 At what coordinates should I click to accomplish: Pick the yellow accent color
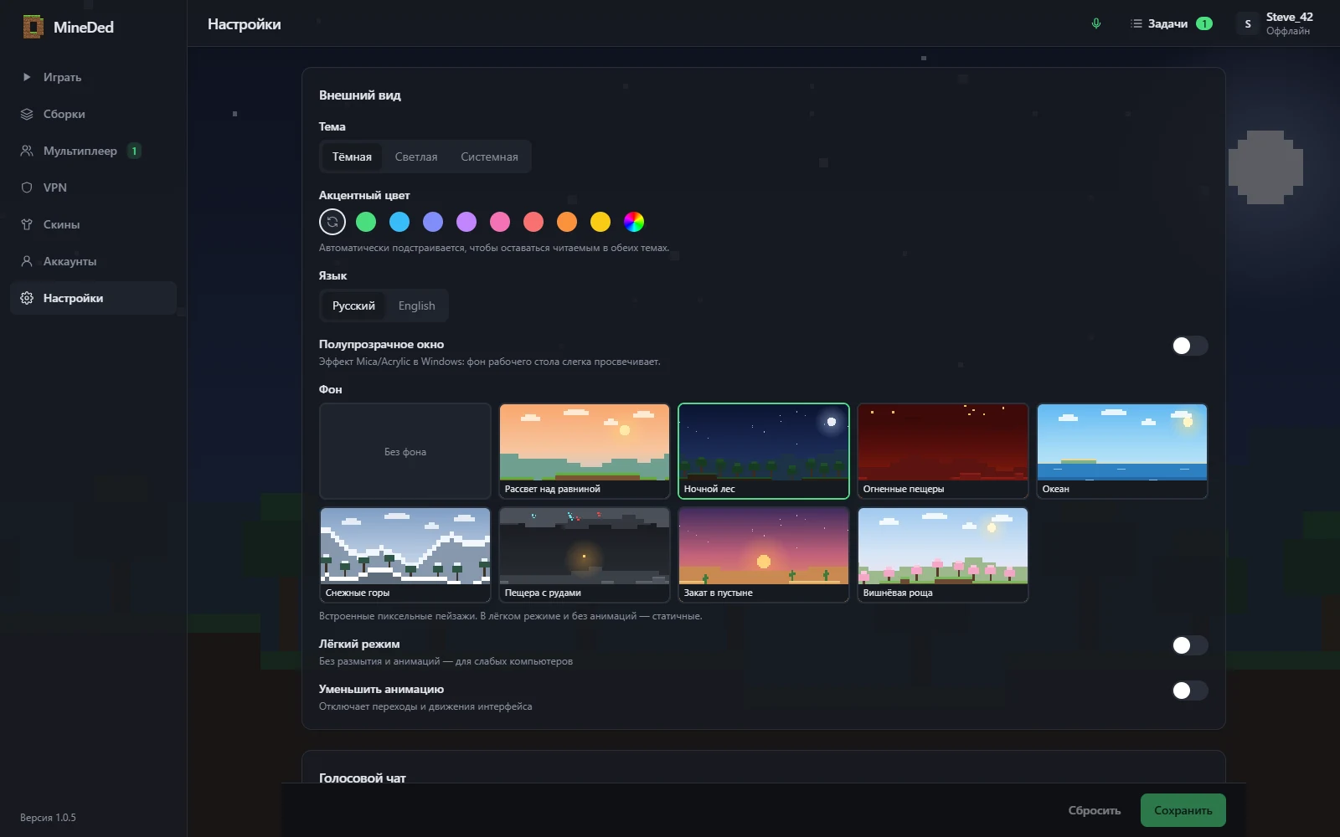[600, 222]
